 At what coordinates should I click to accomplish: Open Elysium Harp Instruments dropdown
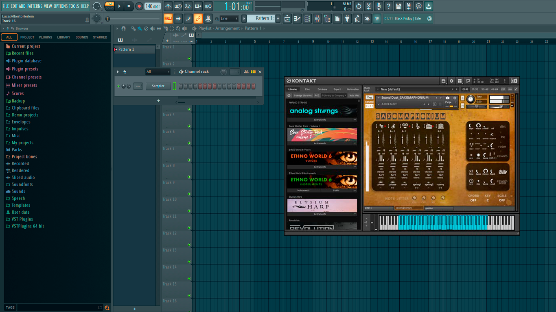pyautogui.click(x=322, y=214)
